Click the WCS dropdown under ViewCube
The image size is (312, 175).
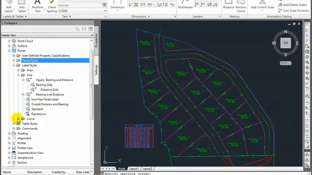coord(286,63)
